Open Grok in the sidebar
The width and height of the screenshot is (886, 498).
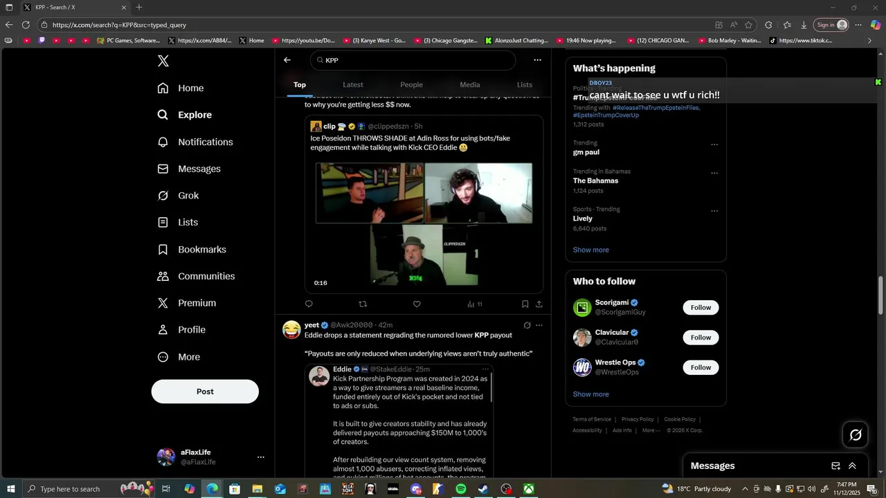pos(178,196)
